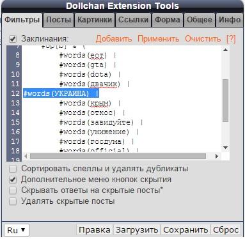Click the Загрузить button
The image size is (245, 239).
(x=137, y=230)
